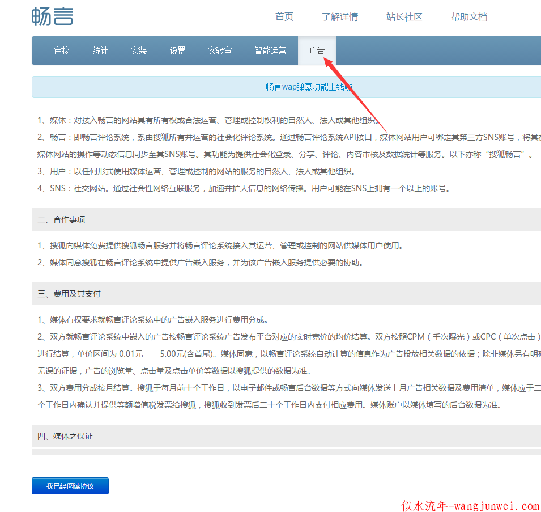Open the 了解详情 link

coord(340,16)
